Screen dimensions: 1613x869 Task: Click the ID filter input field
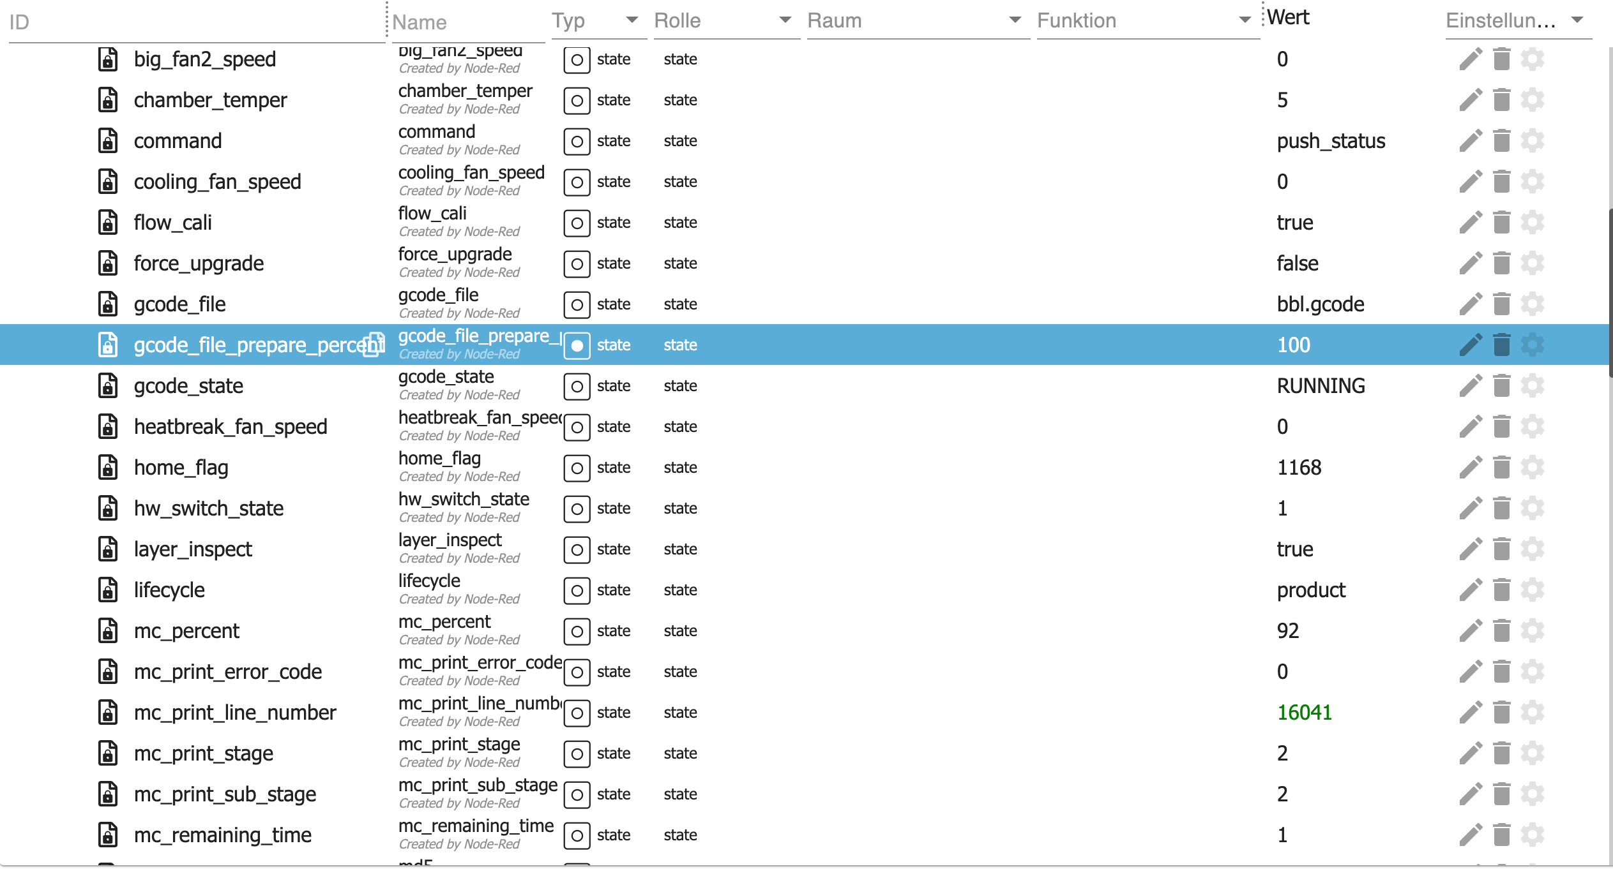(192, 22)
